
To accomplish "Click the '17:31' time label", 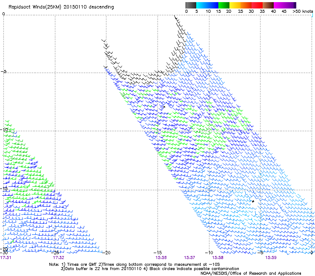I will (x=6, y=258).
